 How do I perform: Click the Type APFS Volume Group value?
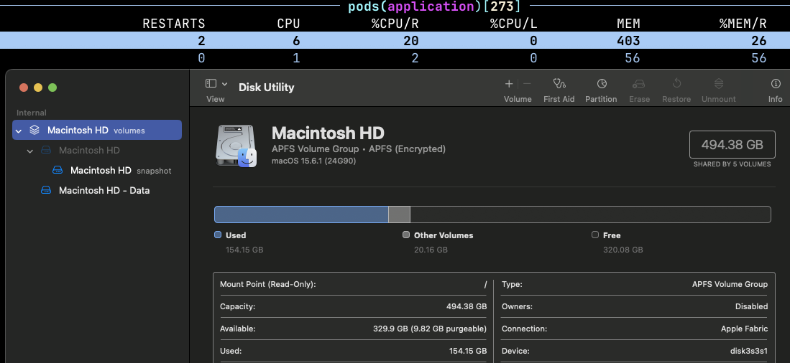tap(730, 284)
